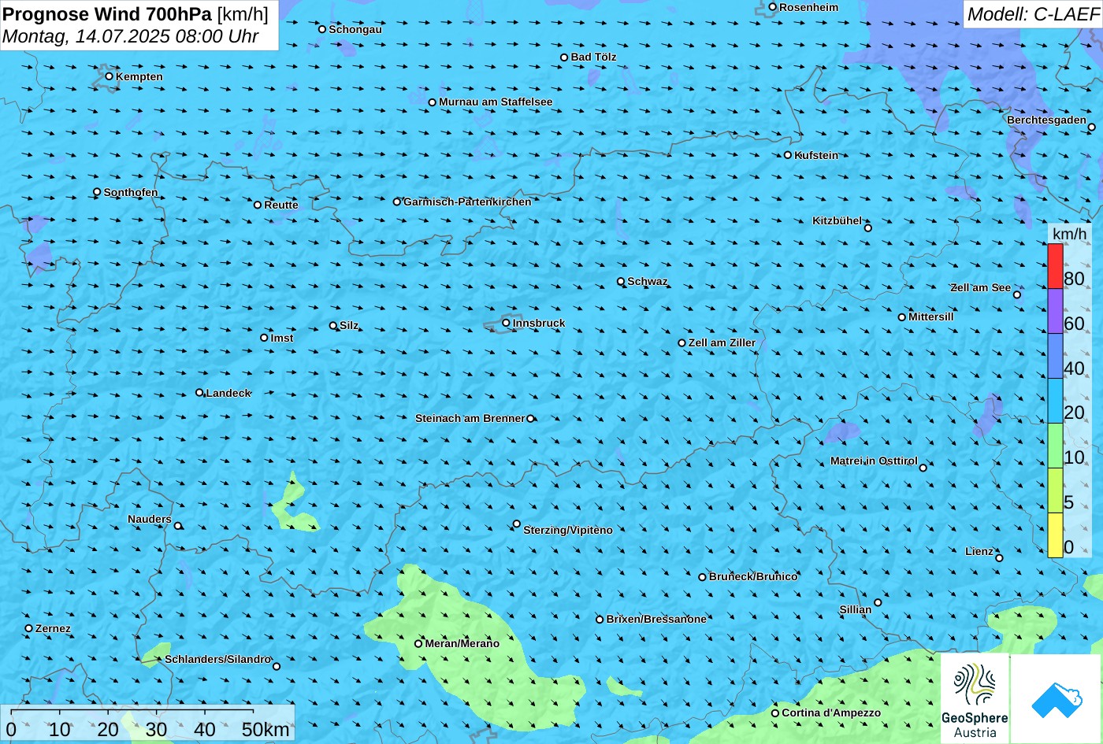Screen dimensions: 1103x744
Task: Click the Matrei in Osttirol marker
Action: [x=923, y=468]
